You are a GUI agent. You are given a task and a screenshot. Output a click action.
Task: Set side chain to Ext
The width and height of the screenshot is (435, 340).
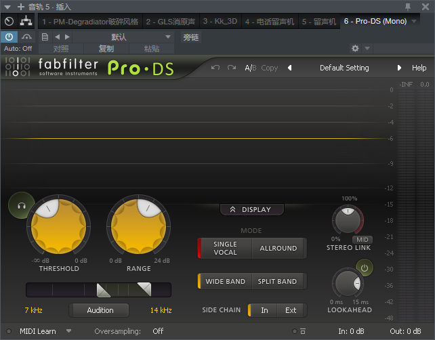click(x=291, y=310)
